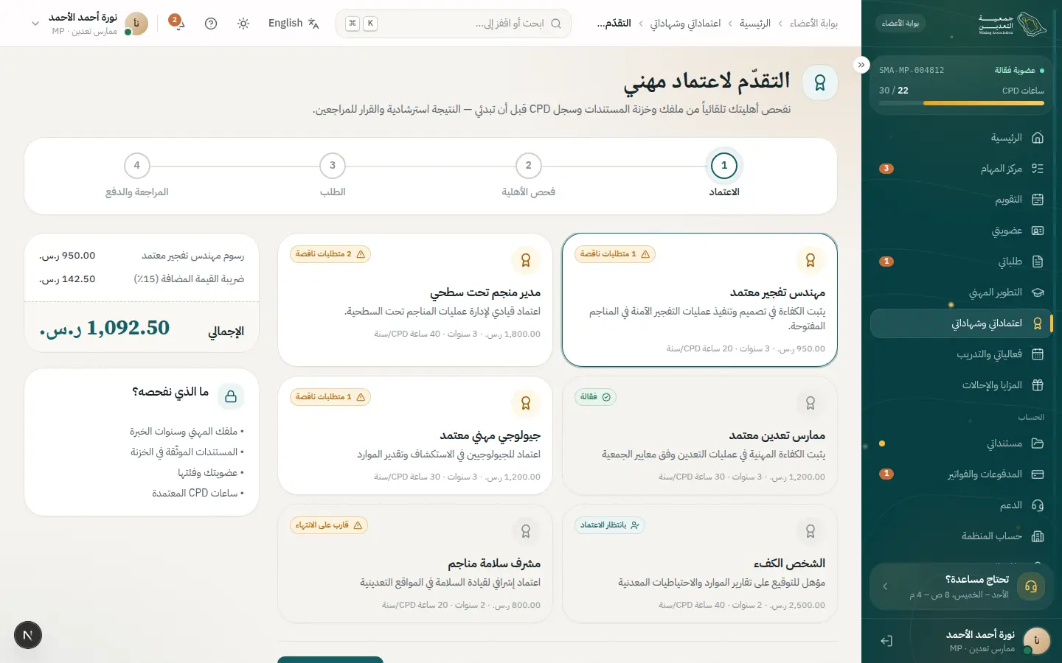This screenshot has width=1062, height=663.
Task: Select مدير منجم تحت سطحي credential card
Action: (x=415, y=300)
